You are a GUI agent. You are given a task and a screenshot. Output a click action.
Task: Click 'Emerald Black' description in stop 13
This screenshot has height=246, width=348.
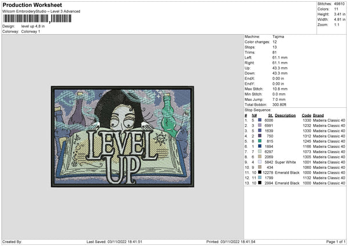(x=287, y=183)
